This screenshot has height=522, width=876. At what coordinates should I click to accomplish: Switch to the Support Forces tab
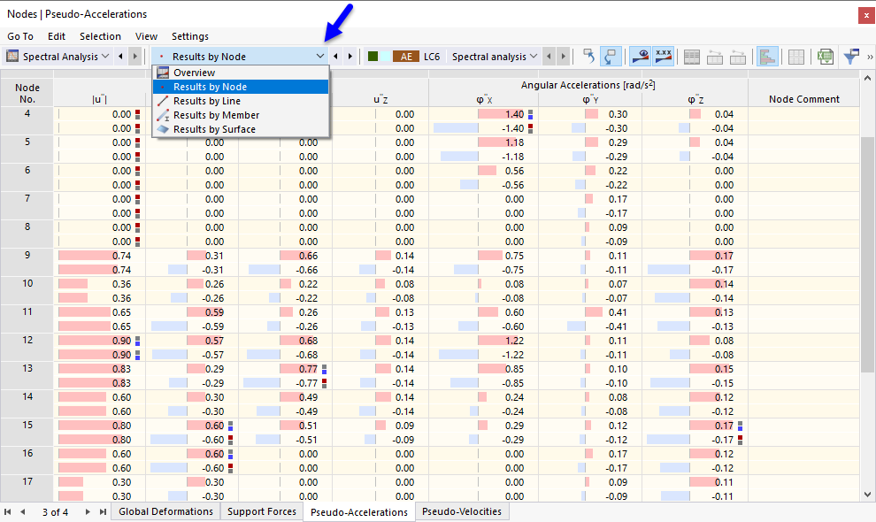(x=261, y=511)
